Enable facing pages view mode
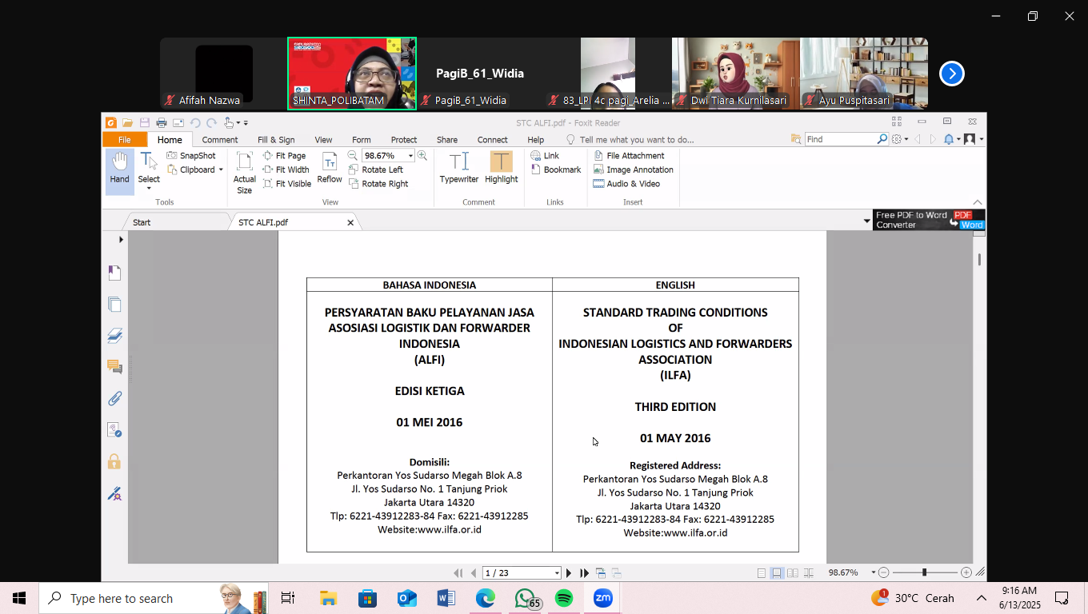This screenshot has height=614, width=1088. [792, 573]
